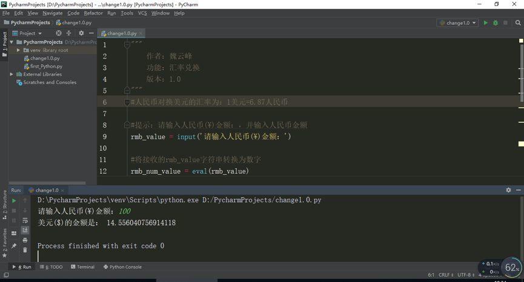Click the 62% system monitor circle widget
Viewport: 524px width, 282px height.
[512, 267]
